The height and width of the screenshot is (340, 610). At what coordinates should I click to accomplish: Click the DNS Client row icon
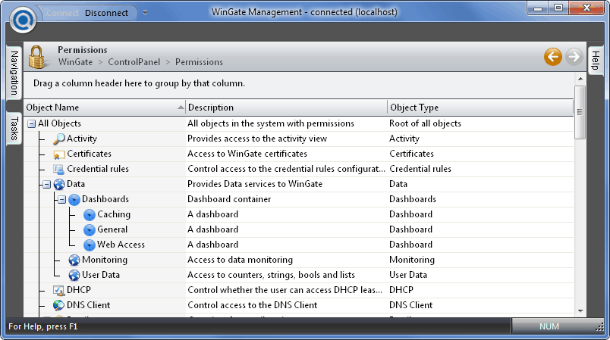(58, 305)
